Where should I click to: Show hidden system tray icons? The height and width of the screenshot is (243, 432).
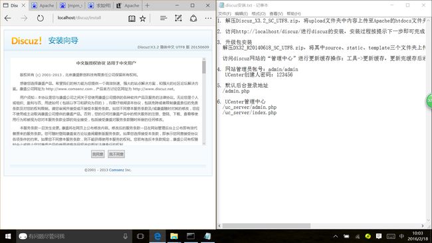(336, 236)
